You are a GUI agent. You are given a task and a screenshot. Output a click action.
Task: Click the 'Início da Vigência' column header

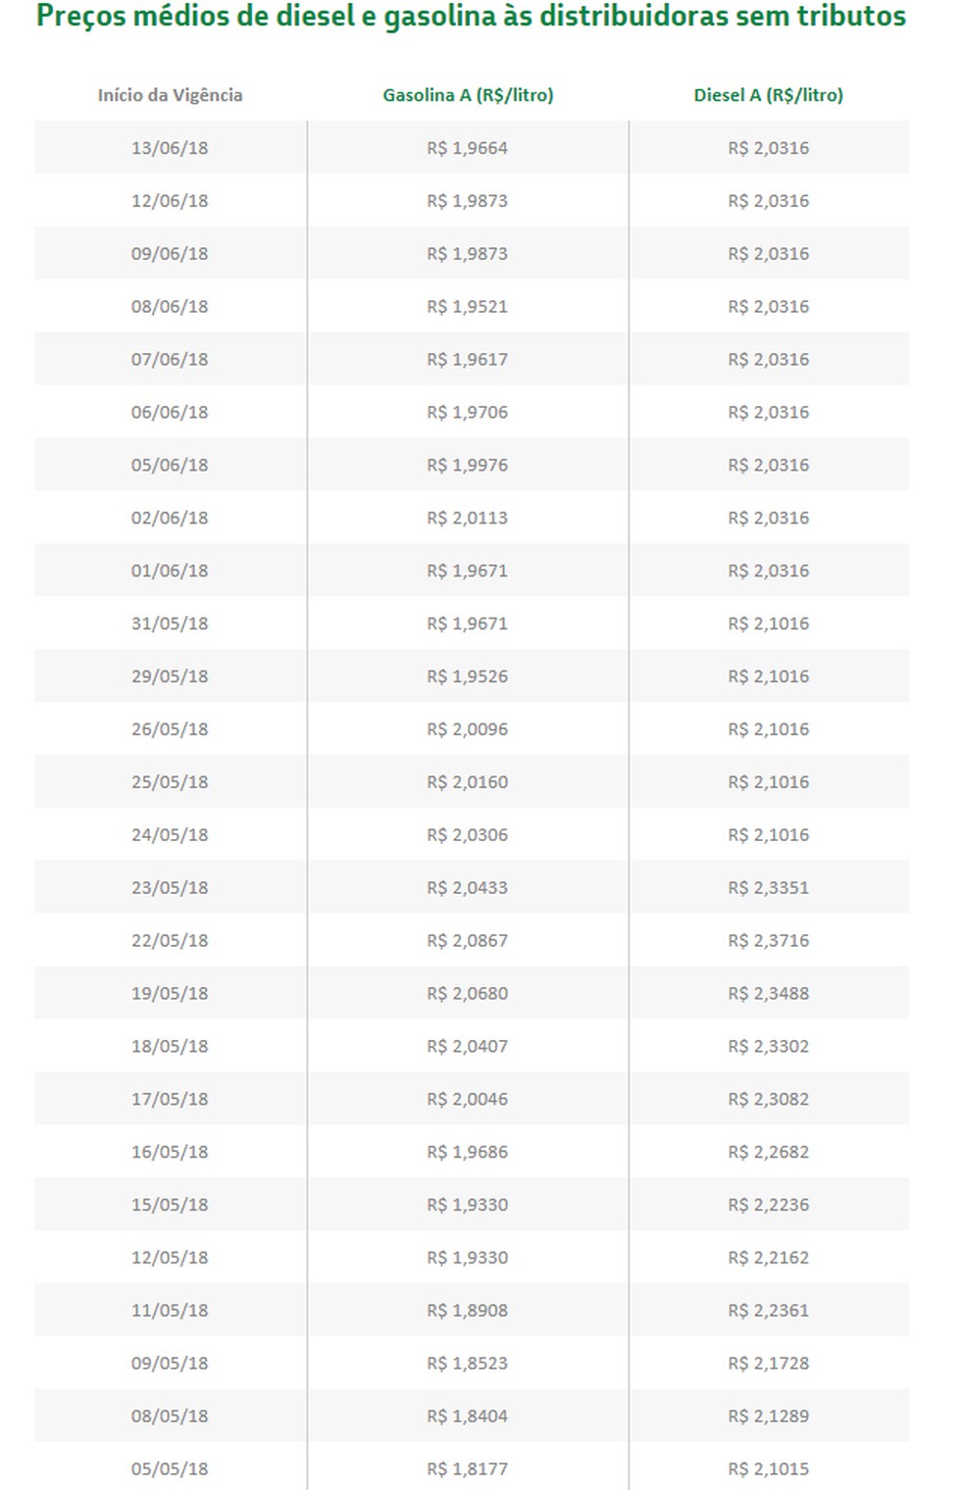point(170,95)
